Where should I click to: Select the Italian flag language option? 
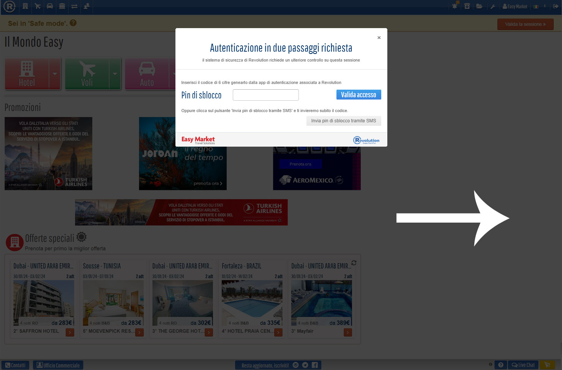(x=536, y=6)
